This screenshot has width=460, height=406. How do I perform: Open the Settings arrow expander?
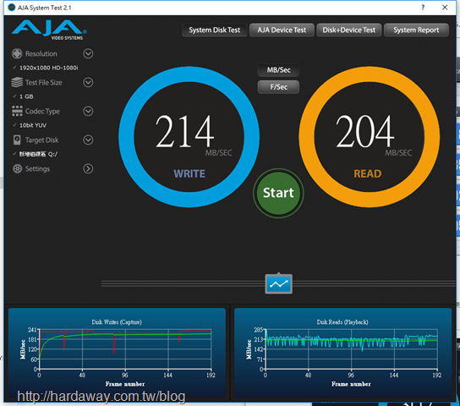pyautogui.click(x=88, y=168)
